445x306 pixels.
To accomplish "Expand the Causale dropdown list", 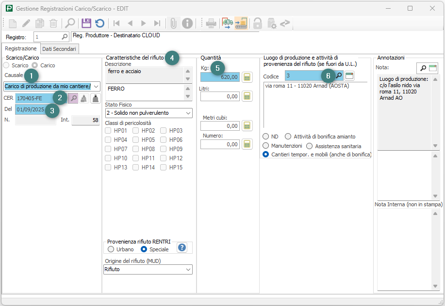I will pyautogui.click(x=96, y=87).
